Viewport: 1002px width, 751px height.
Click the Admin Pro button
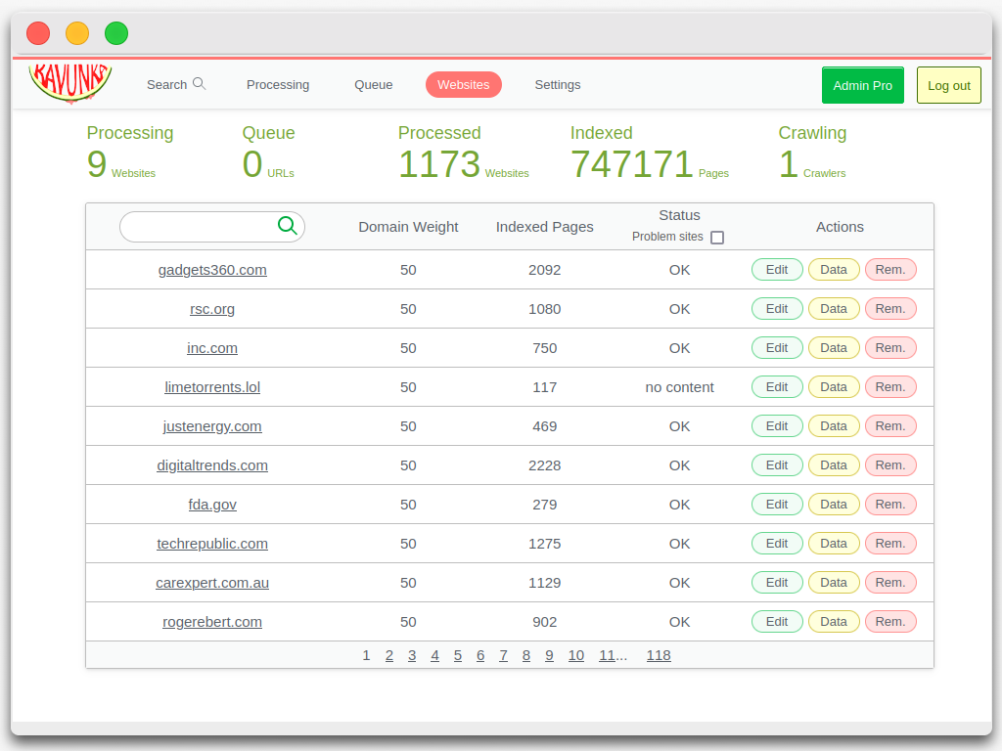pyautogui.click(x=862, y=85)
